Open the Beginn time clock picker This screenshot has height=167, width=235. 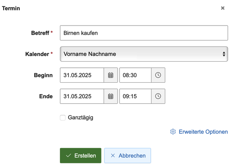tap(158, 75)
